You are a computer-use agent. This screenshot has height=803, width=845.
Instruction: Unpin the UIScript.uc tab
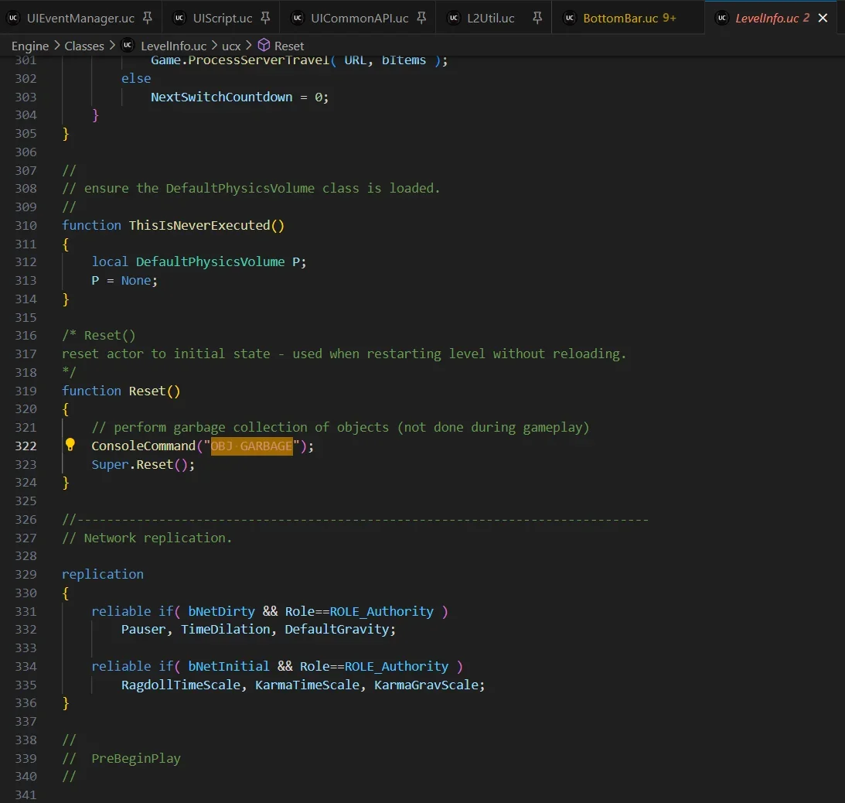265,18
